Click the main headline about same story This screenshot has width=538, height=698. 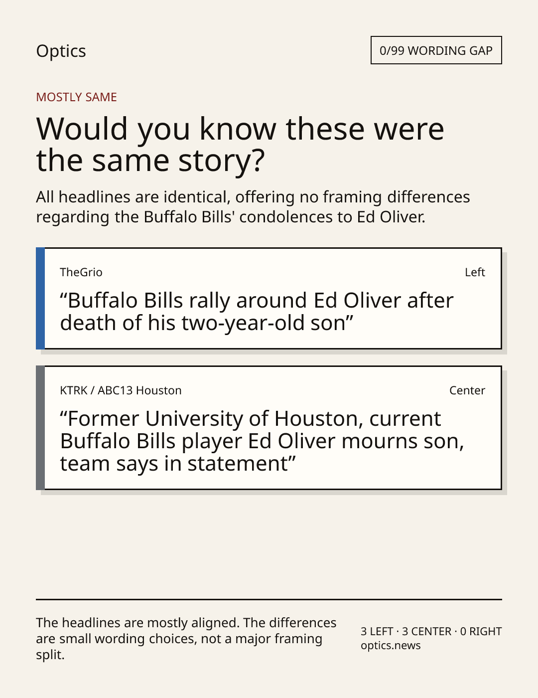[x=240, y=144]
